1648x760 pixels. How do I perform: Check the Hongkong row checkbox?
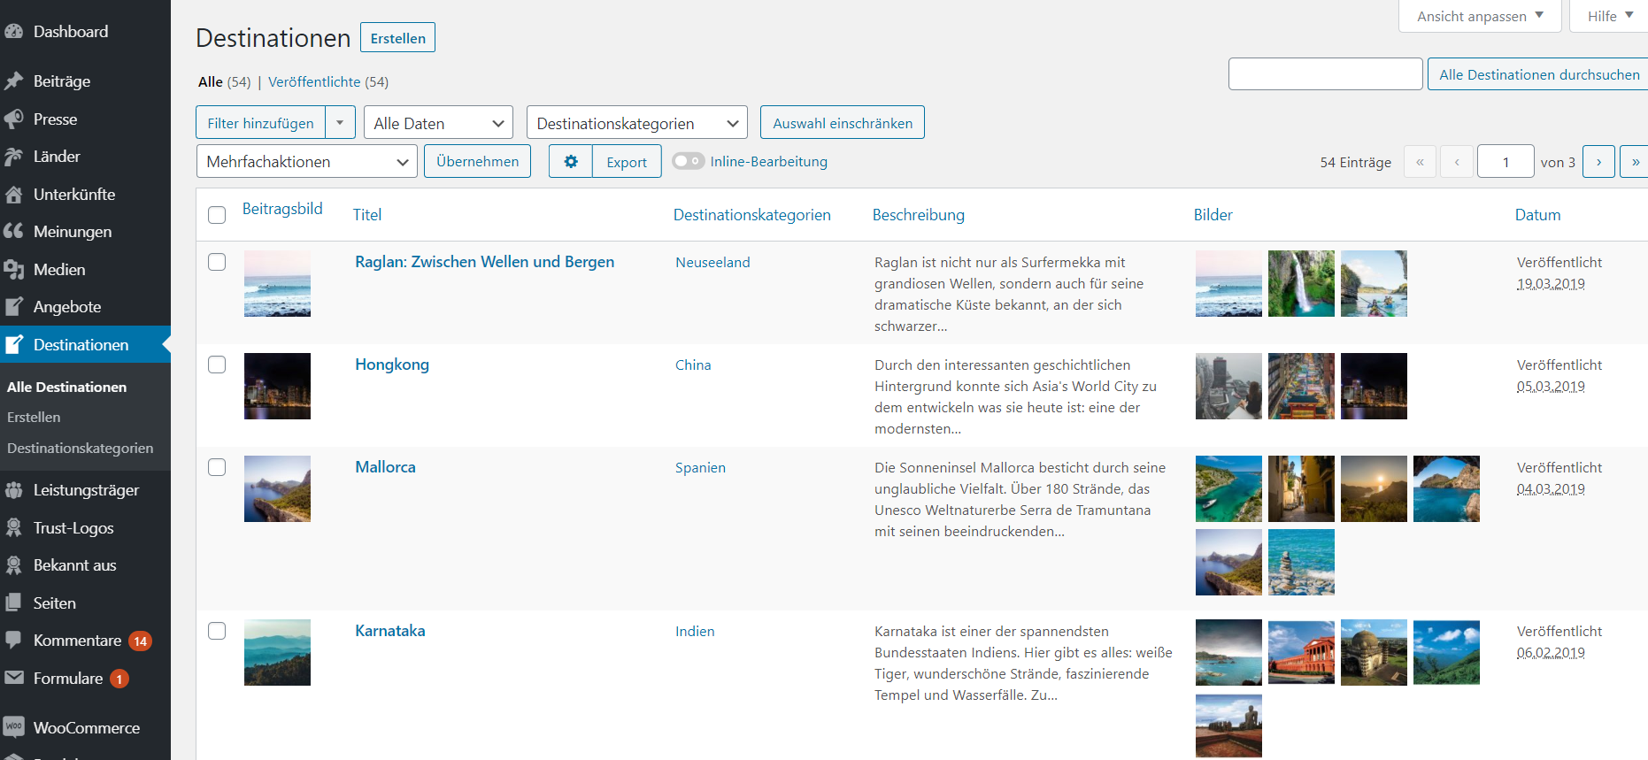(217, 365)
